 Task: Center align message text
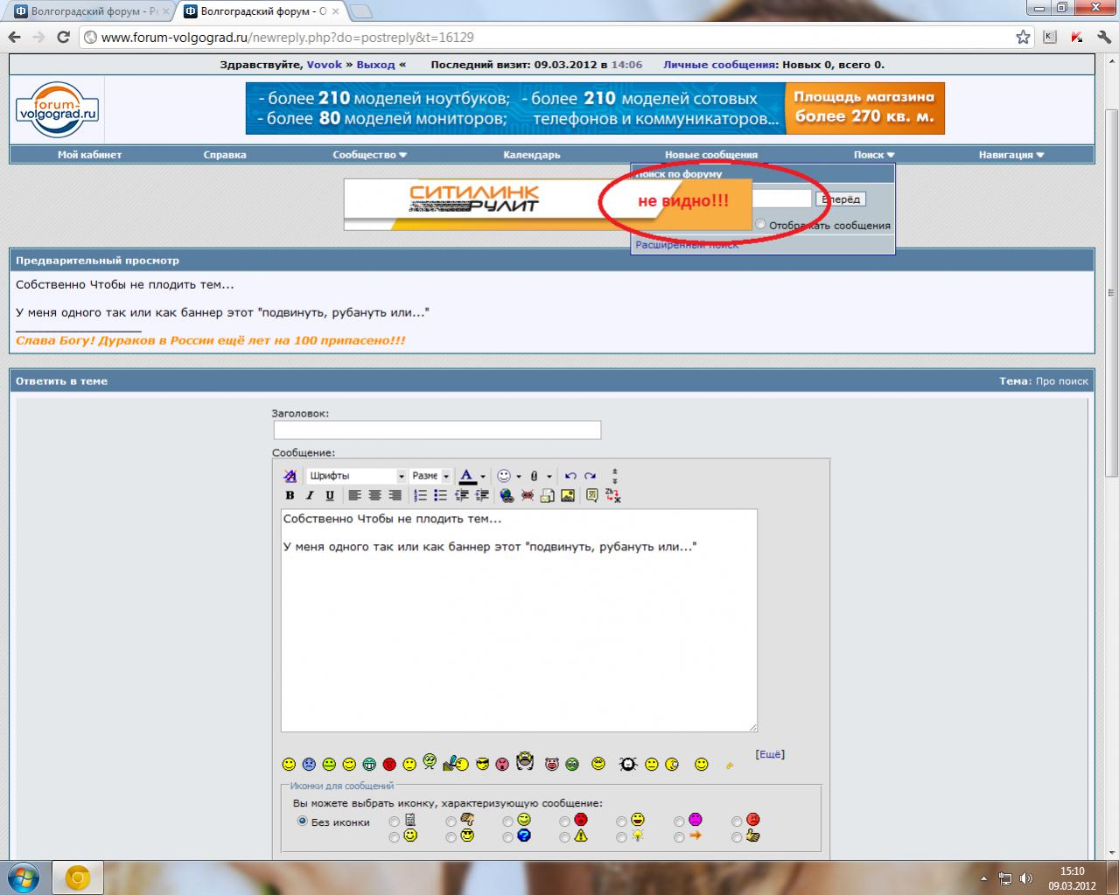[374, 495]
